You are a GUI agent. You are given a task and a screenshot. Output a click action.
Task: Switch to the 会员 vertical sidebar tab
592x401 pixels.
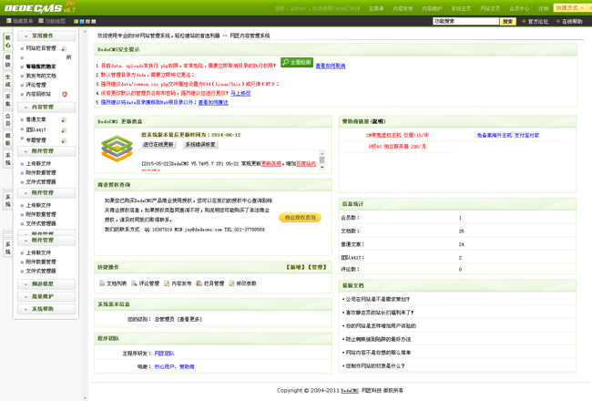point(8,119)
